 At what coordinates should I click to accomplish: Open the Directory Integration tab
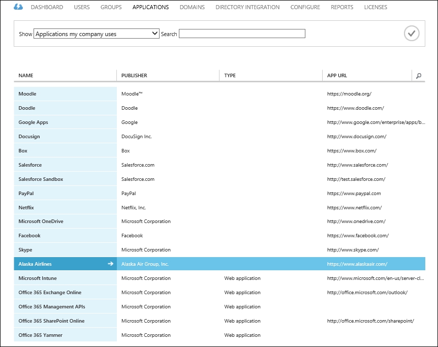[247, 7]
